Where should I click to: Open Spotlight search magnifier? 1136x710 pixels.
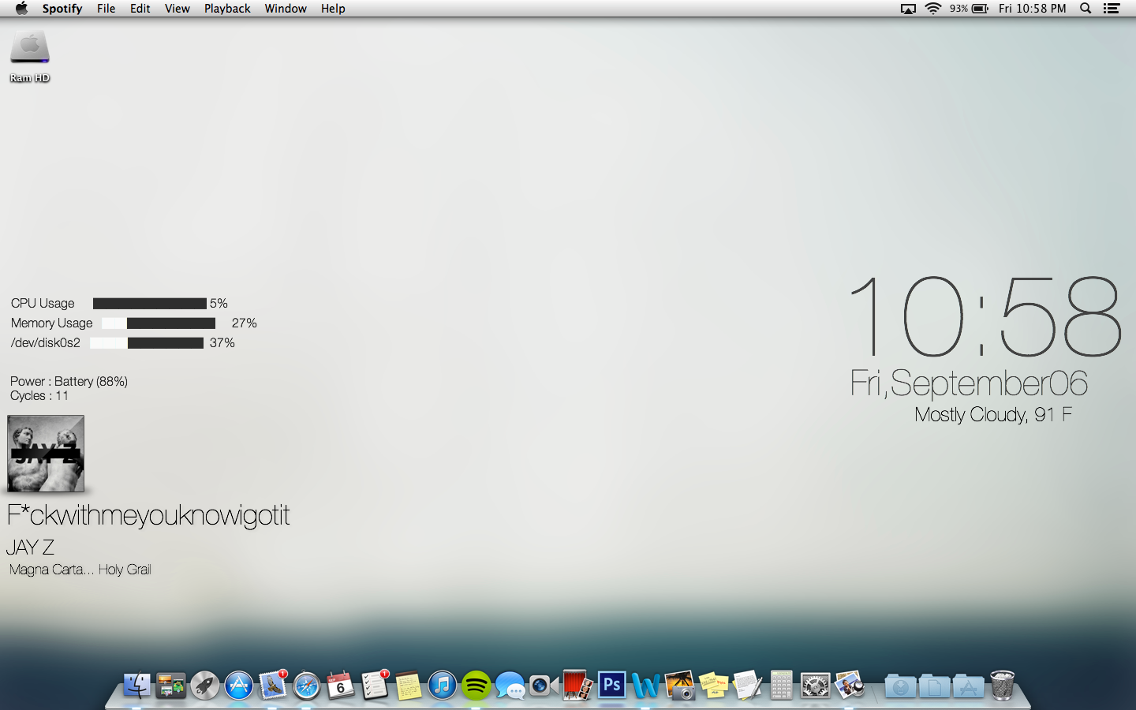coord(1086,9)
